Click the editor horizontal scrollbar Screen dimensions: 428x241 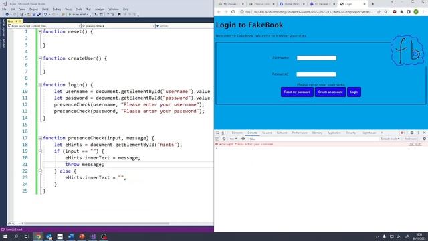[x=96, y=224]
